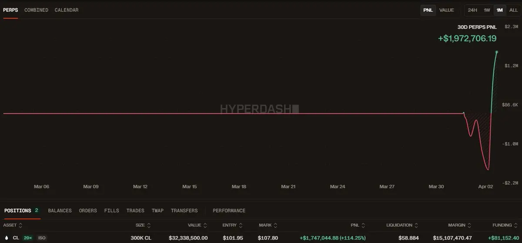Click the -$2.2M axis label
This screenshot has height=243, width=522.
tap(511, 183)
